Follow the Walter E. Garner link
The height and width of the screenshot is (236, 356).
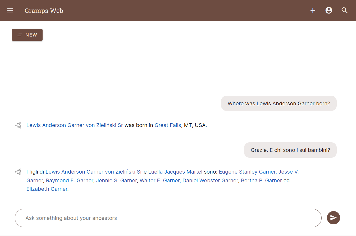point(160,181)
